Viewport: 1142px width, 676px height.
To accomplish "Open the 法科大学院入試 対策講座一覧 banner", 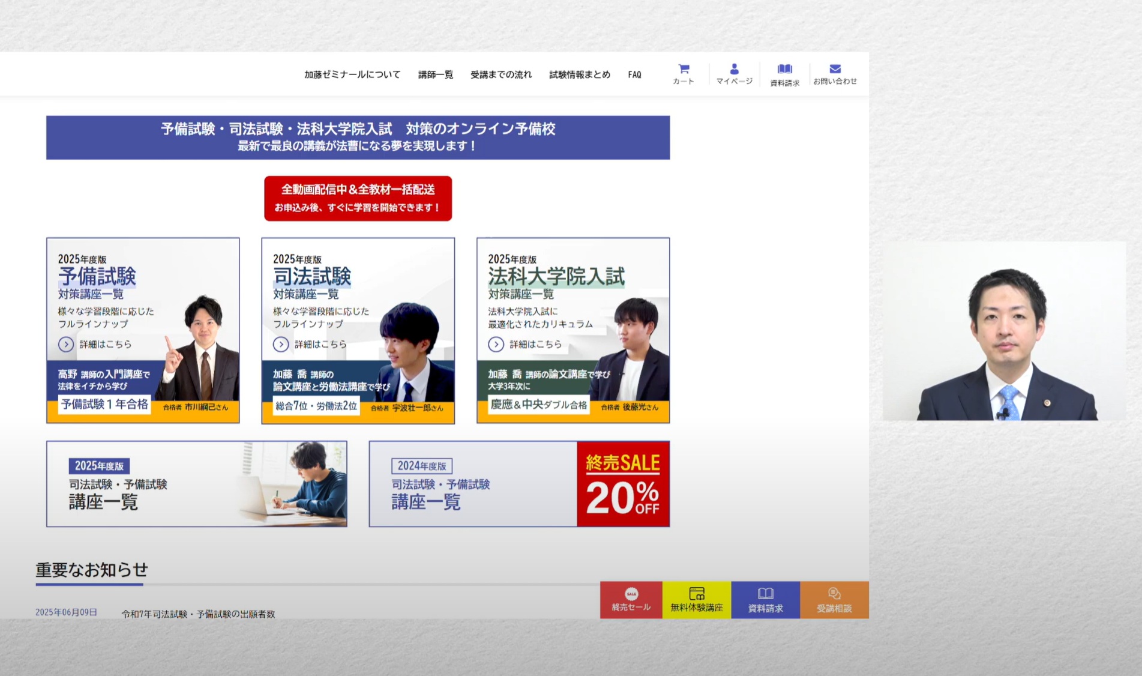I will pyautogui.click(x=573, y=330).
